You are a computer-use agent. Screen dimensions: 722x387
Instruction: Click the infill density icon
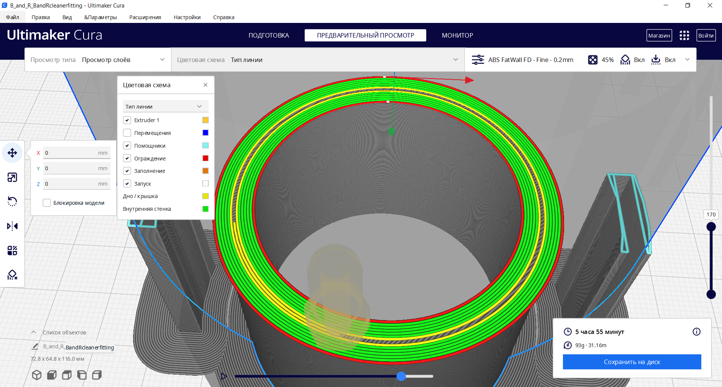(593, 60)
